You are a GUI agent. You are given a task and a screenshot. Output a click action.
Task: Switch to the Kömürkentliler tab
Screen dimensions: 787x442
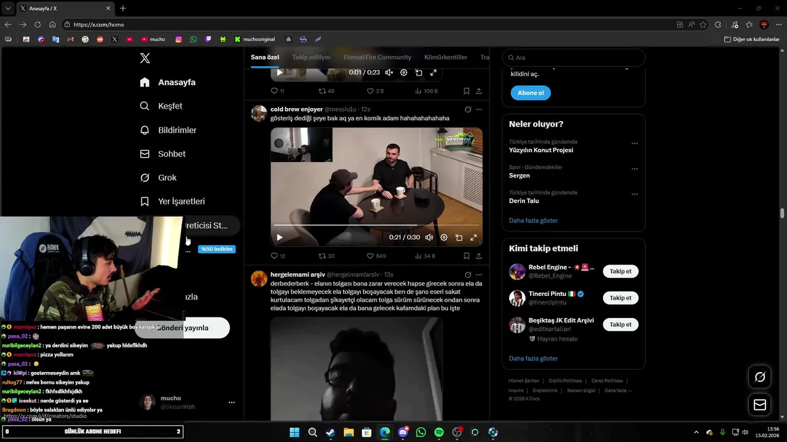coord(446,57)
